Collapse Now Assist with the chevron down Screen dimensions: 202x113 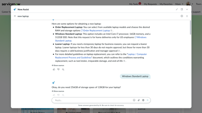tap(187, 9)
